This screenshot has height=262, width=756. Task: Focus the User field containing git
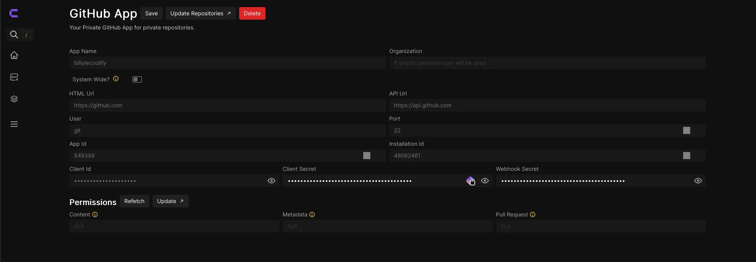[x=227, y=130]
